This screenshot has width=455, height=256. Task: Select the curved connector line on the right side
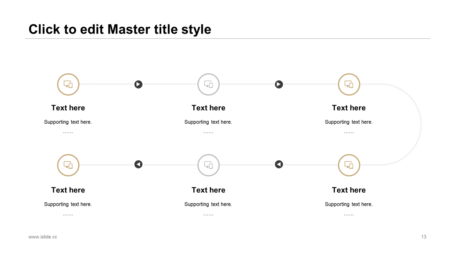(x=421, y=124)
